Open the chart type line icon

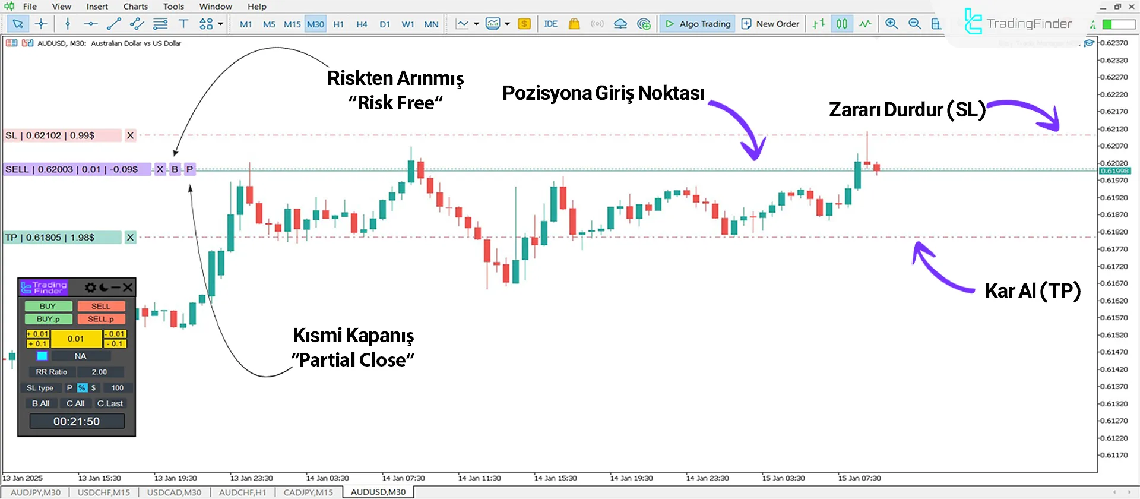click(462, 24)
